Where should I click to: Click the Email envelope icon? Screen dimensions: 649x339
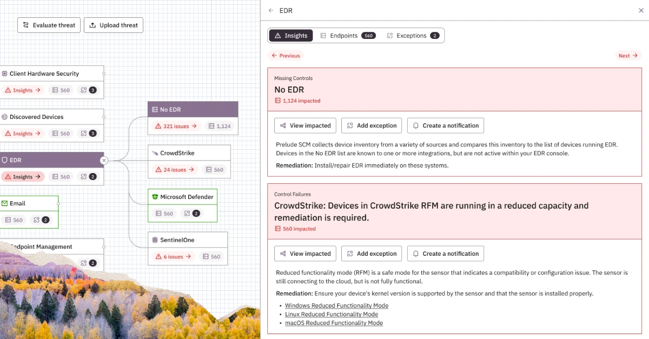5,203
